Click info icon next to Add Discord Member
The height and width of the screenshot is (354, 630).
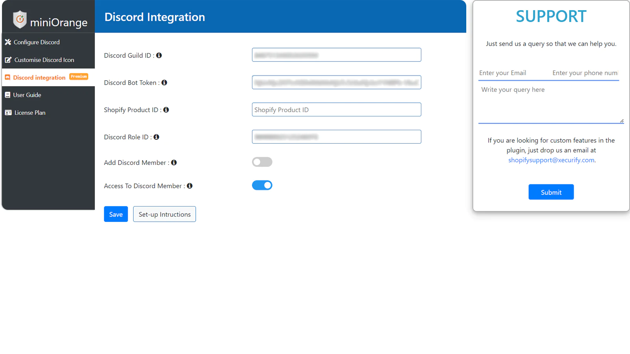pos(174,162)
